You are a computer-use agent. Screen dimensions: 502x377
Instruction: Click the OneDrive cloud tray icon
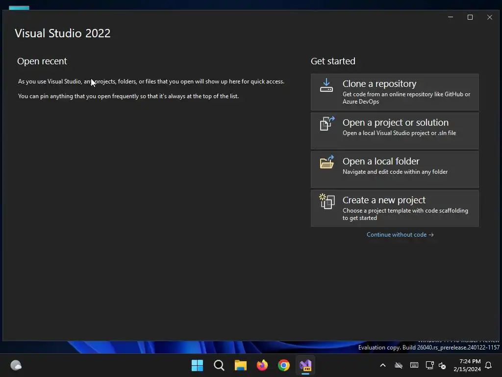click(x=398, y=365)
